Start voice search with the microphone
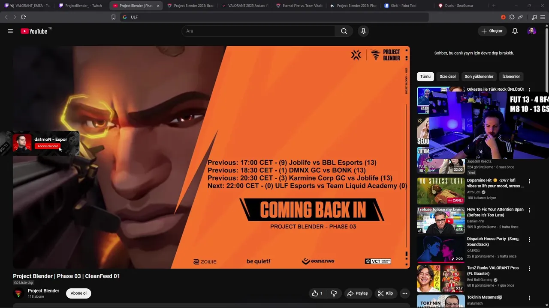 click(x=363, y=31)
